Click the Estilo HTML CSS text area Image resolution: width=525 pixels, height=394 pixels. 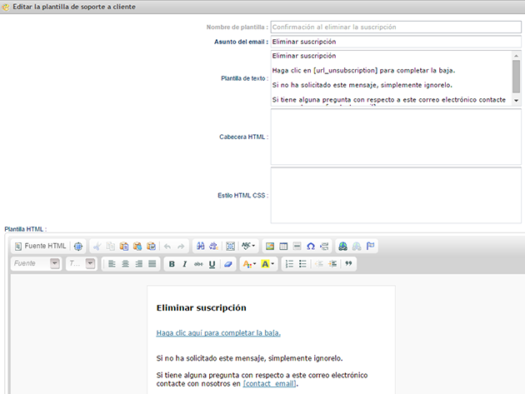point(396,196)
